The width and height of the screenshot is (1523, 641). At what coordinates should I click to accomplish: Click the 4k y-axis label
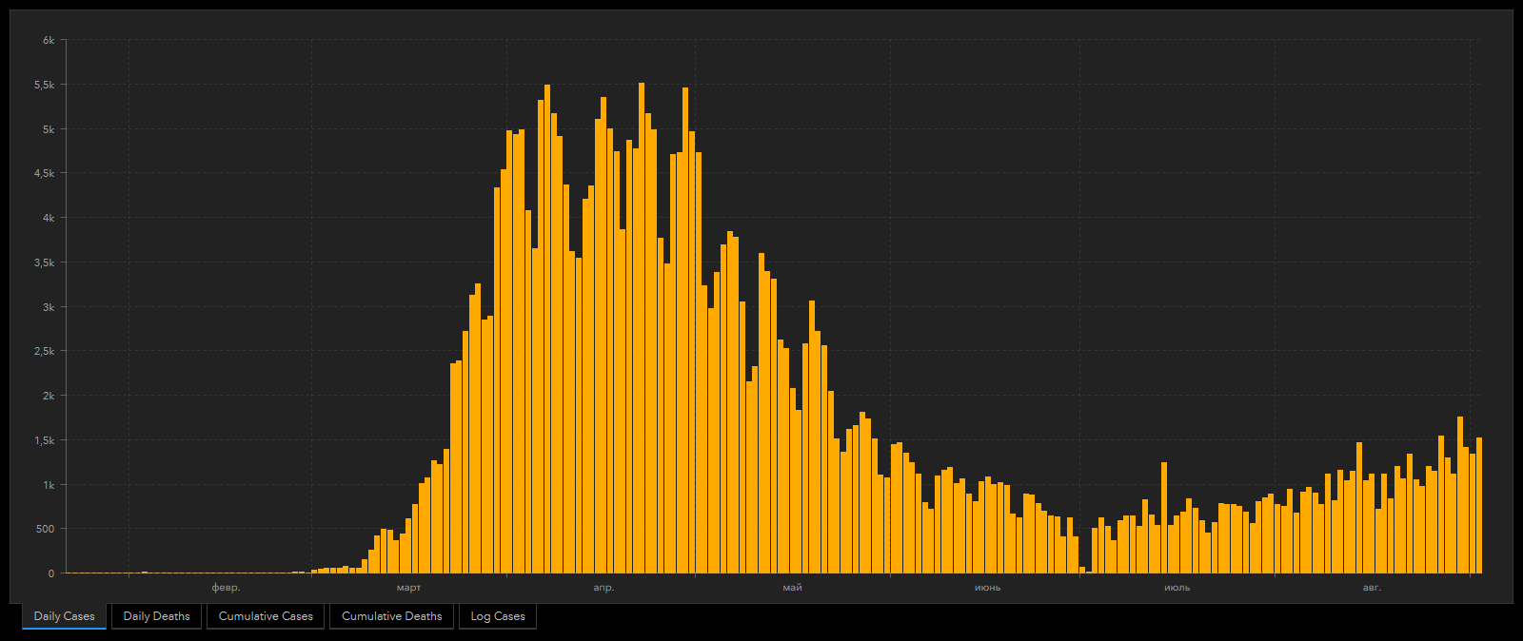point(49,218)
